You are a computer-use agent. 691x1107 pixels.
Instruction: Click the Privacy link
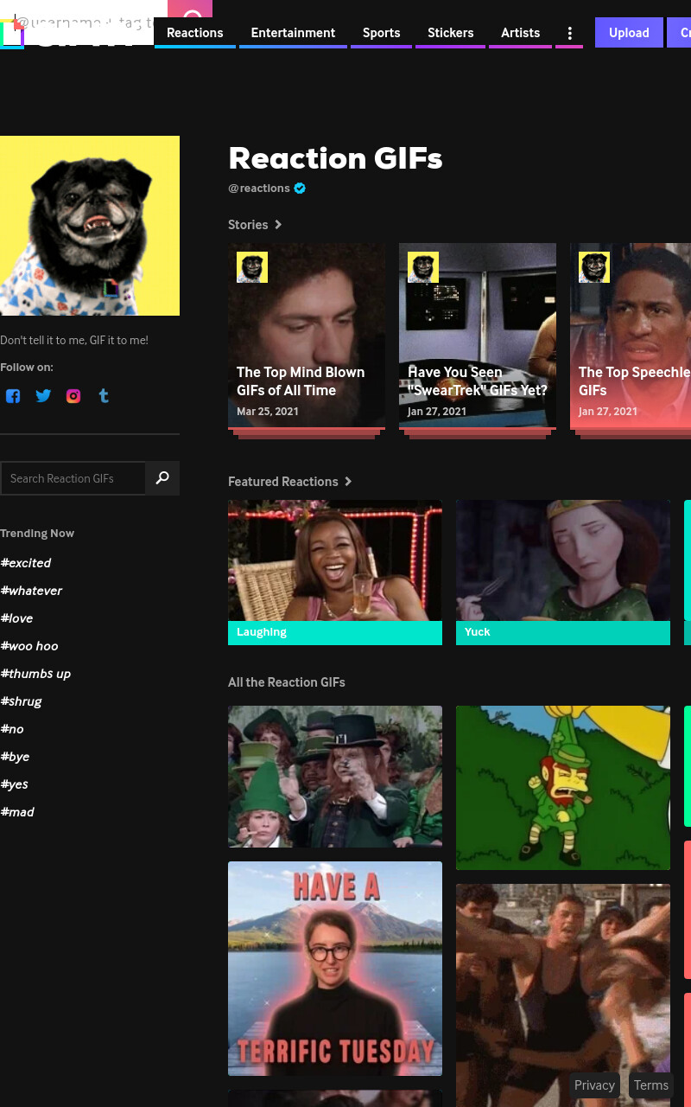[594, 1085]
